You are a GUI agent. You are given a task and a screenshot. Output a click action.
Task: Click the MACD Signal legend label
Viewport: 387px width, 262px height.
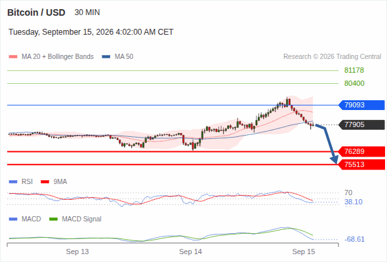82,219
